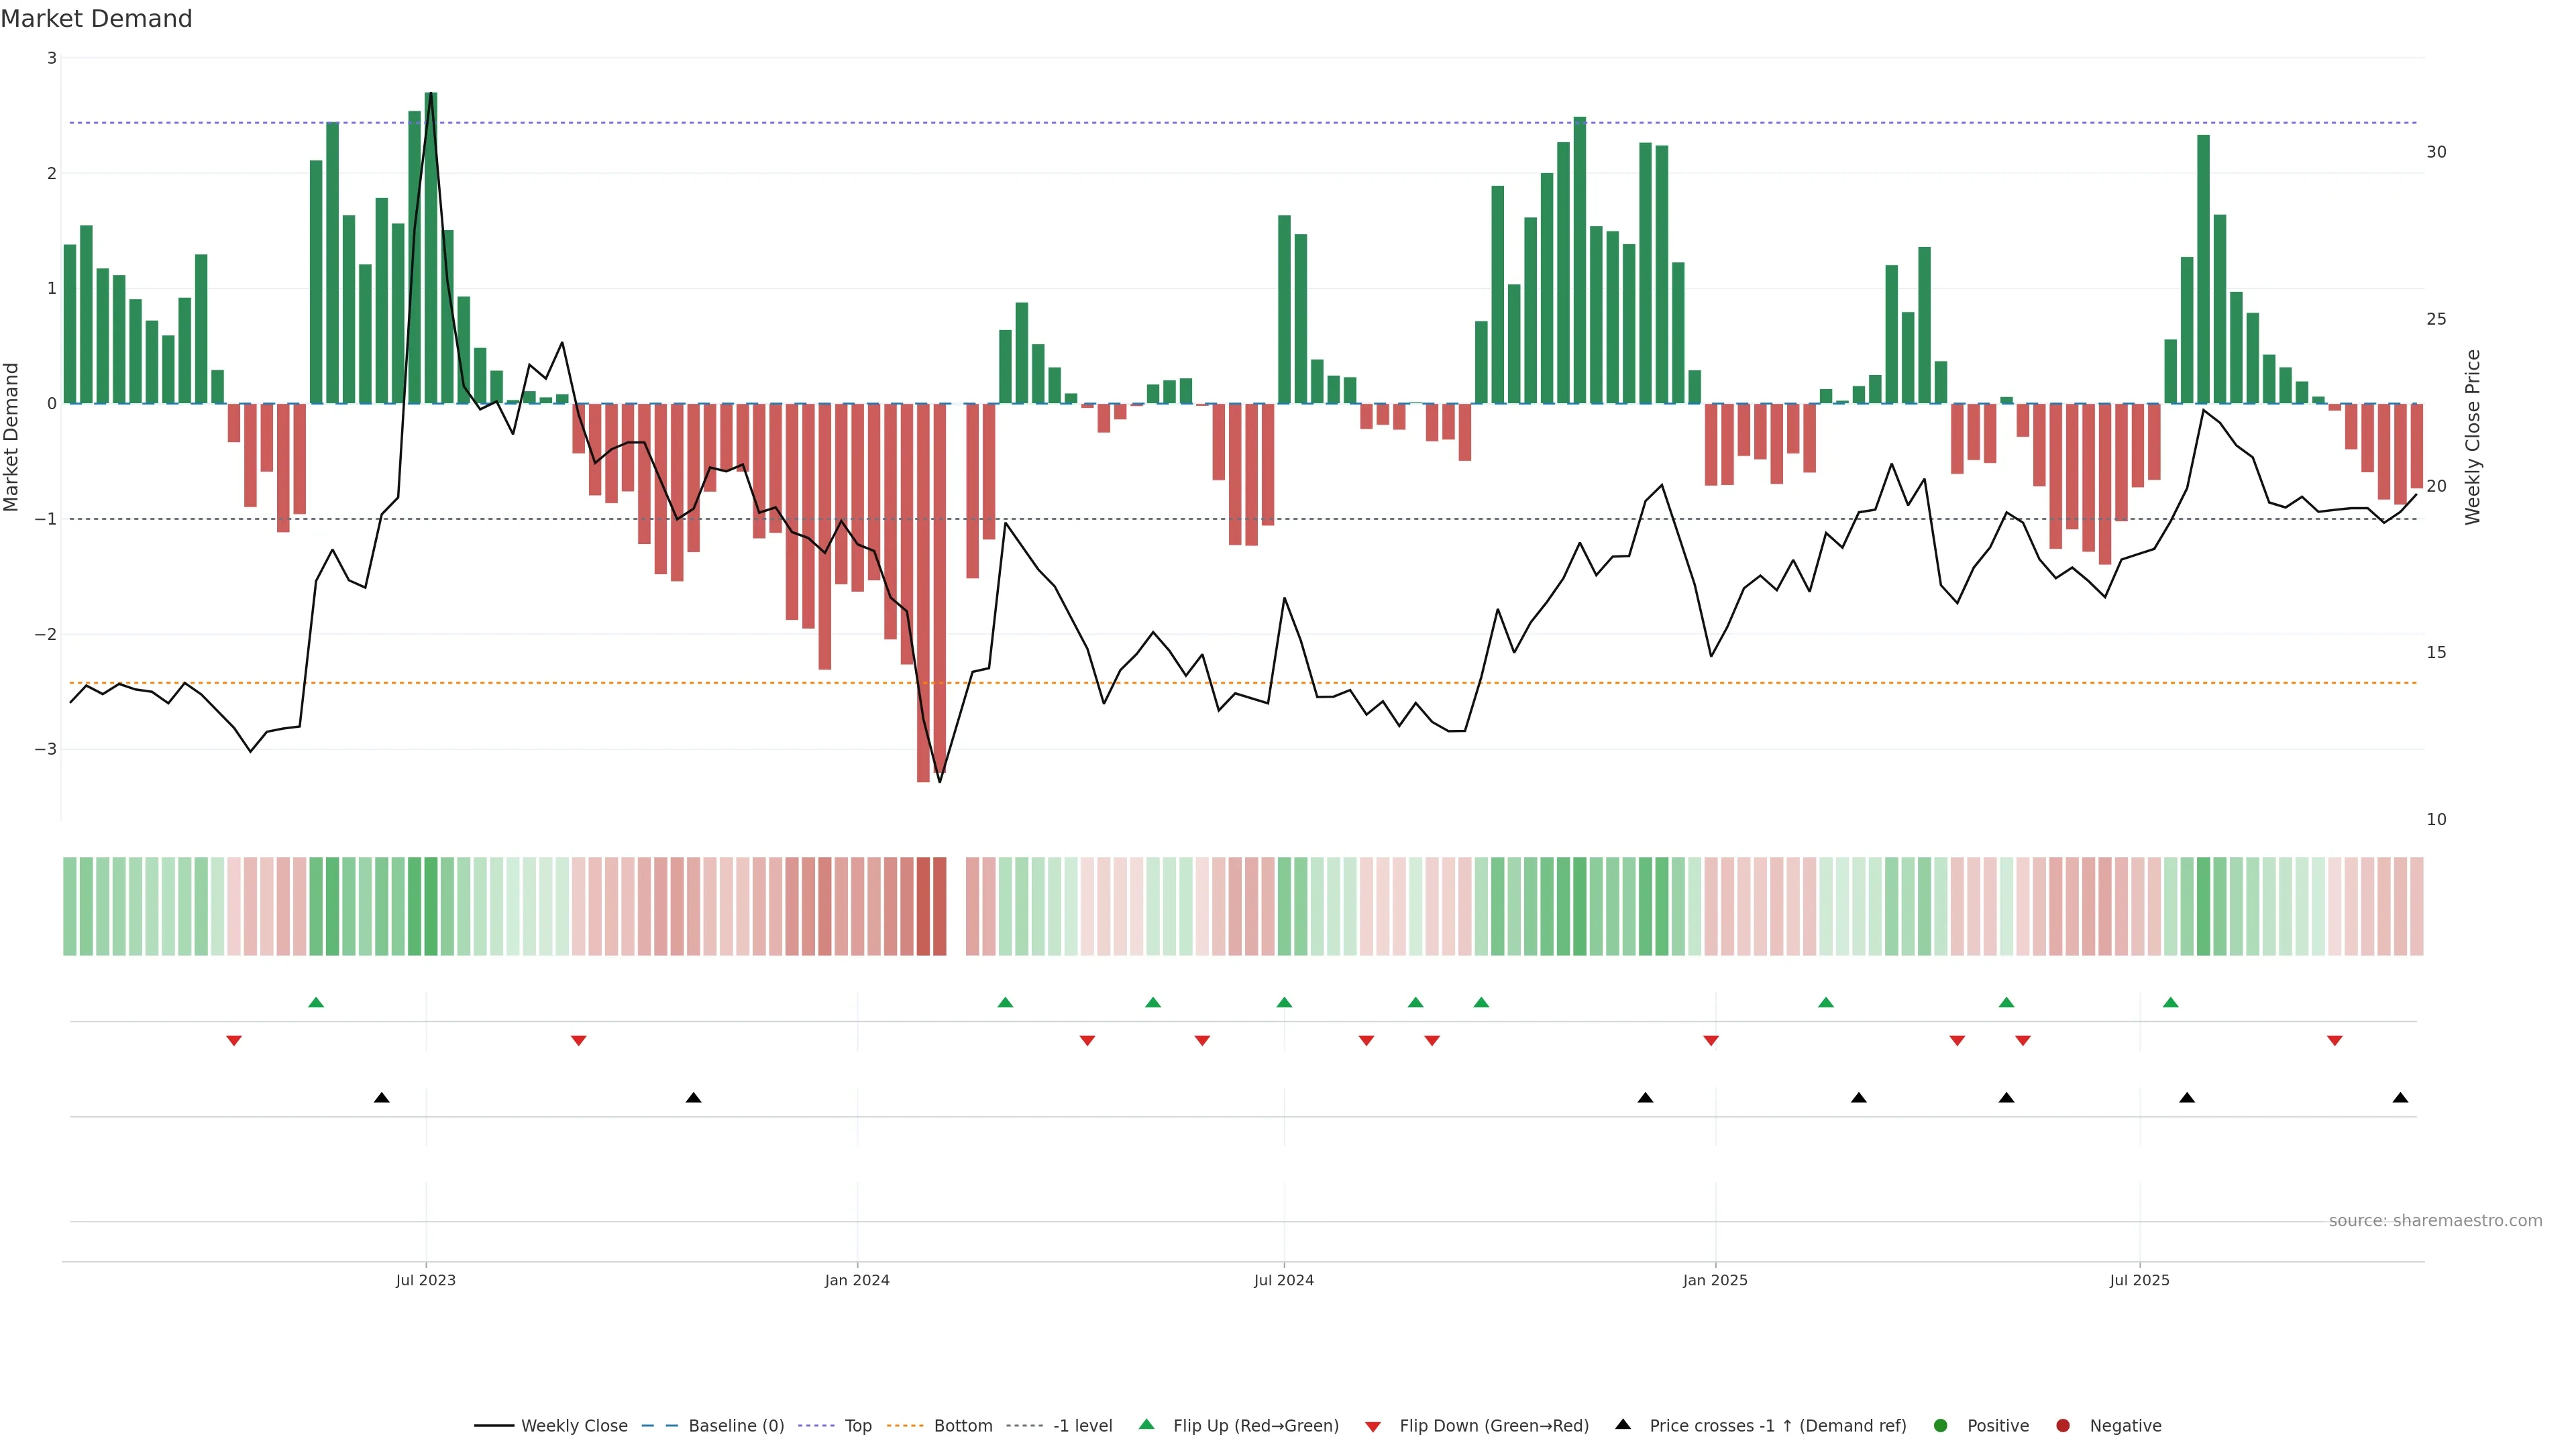The height and width of the screenshot is (1449, 2576).
Task: Click first black price-cross triangle marker
Action: tap(381, 1098)
